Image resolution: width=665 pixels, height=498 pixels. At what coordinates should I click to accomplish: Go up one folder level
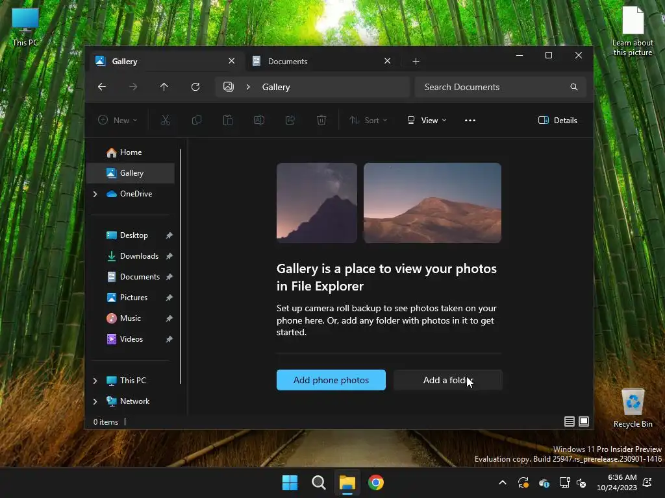pos(164,87)
